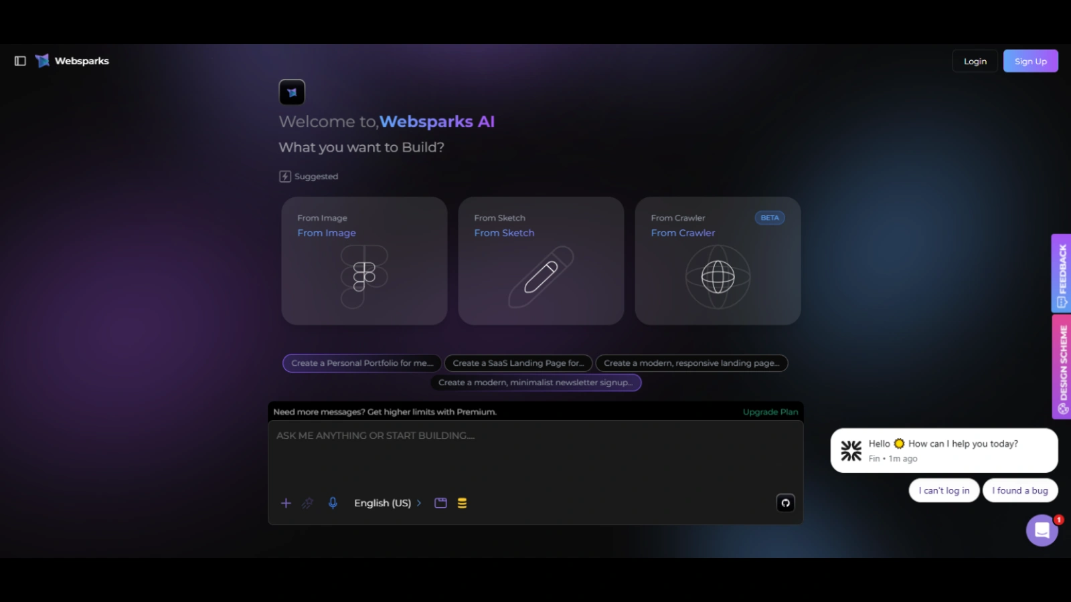Viewport: 1071px width, 602px height.
Task: Click the sparkle prompt-enhance icon
Action: tap(308, 503)
